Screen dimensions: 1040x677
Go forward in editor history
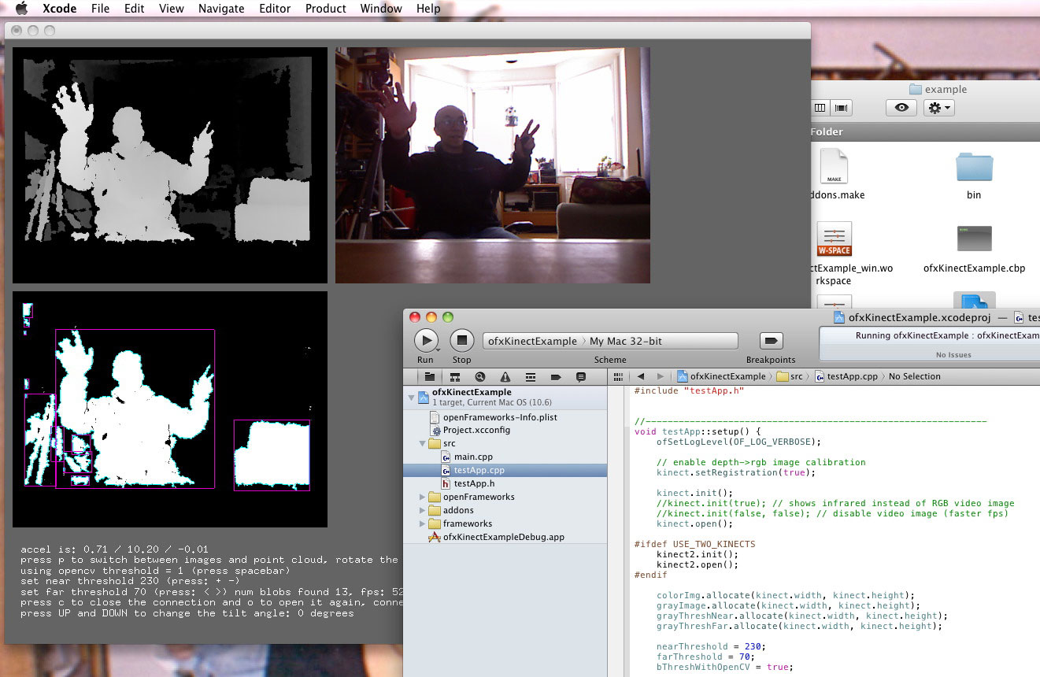[x=660, y=377]
